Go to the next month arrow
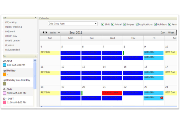 point(46,33)
